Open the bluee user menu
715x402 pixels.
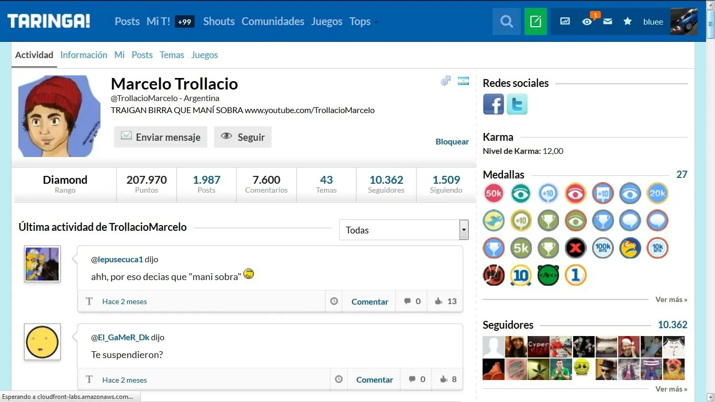(x=653, y=21)
